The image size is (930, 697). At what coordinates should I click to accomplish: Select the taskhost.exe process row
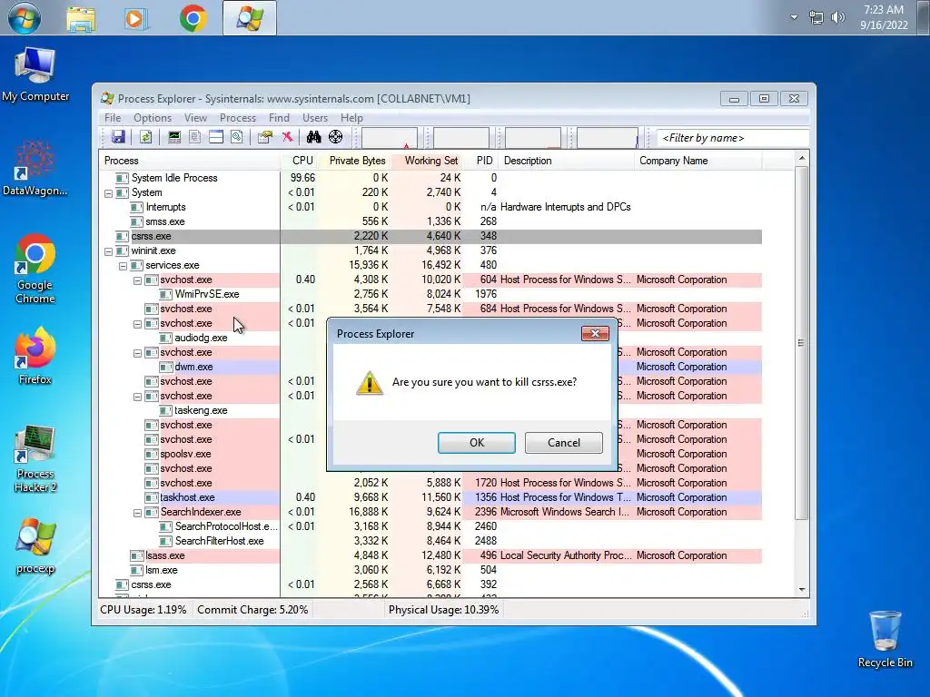[430, 497]
